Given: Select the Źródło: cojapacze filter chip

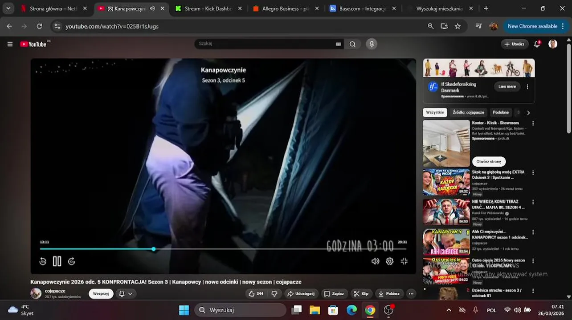Looking at the screenshot, I should [468, 112].
